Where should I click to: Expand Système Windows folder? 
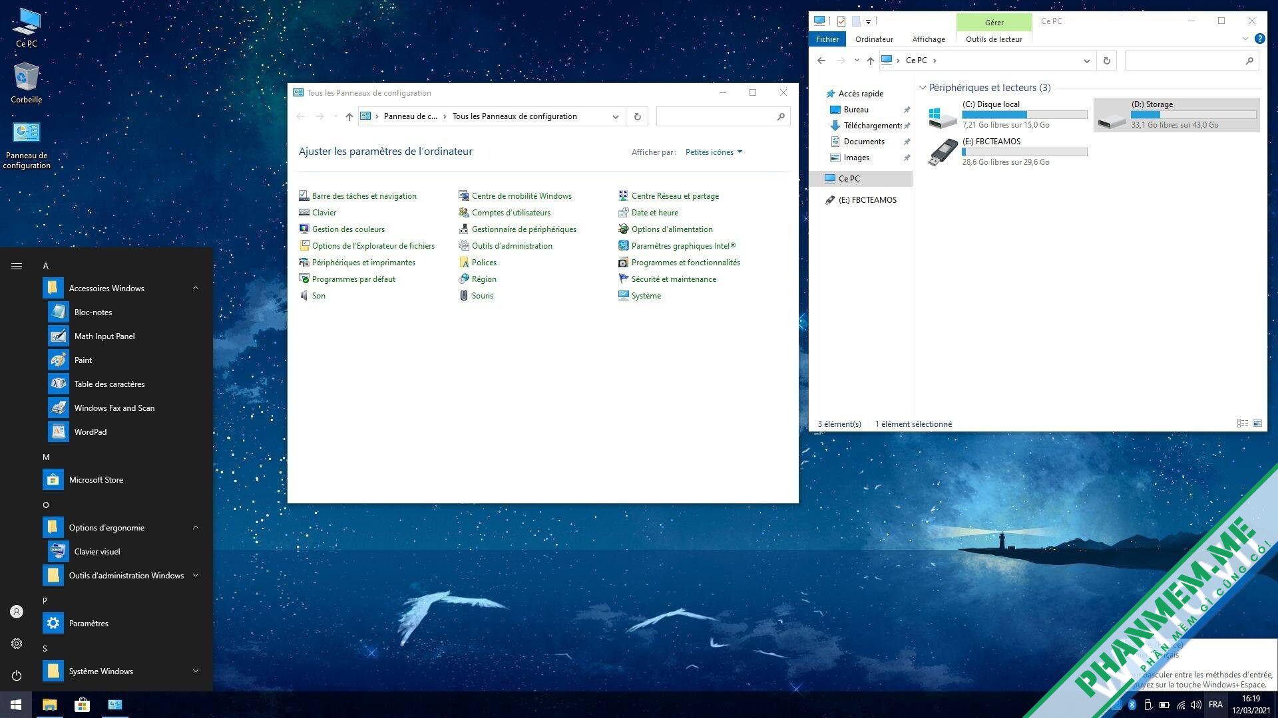tap(196, 671)
